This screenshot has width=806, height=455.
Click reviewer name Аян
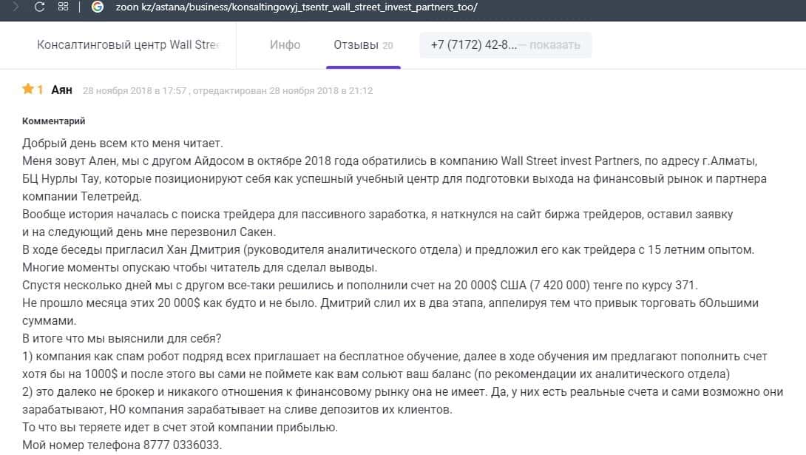click(61, 90)
